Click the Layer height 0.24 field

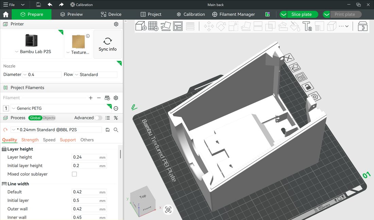tap(89, 157)
